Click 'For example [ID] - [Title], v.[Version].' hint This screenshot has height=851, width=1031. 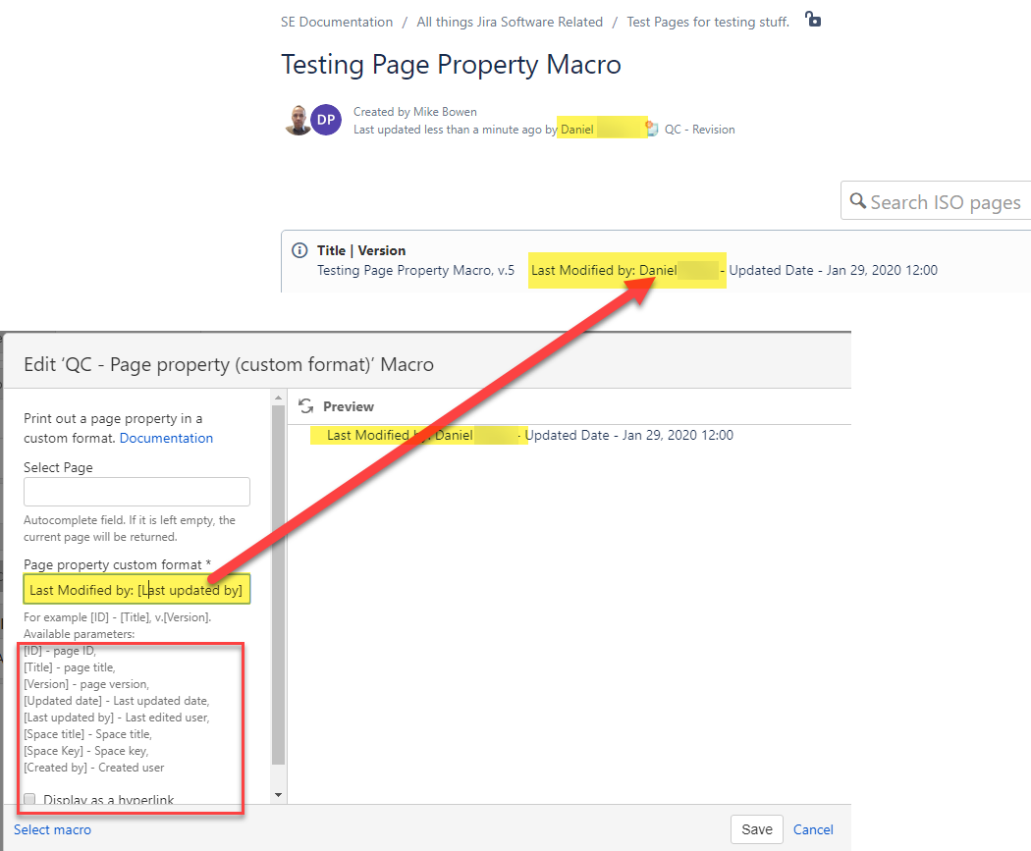(118, 617)
